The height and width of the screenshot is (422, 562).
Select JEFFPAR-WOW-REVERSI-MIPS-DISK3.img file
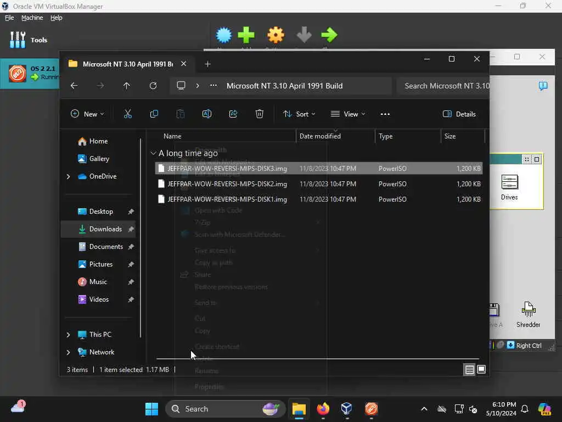pyautogui.click(x=319, y=168)
